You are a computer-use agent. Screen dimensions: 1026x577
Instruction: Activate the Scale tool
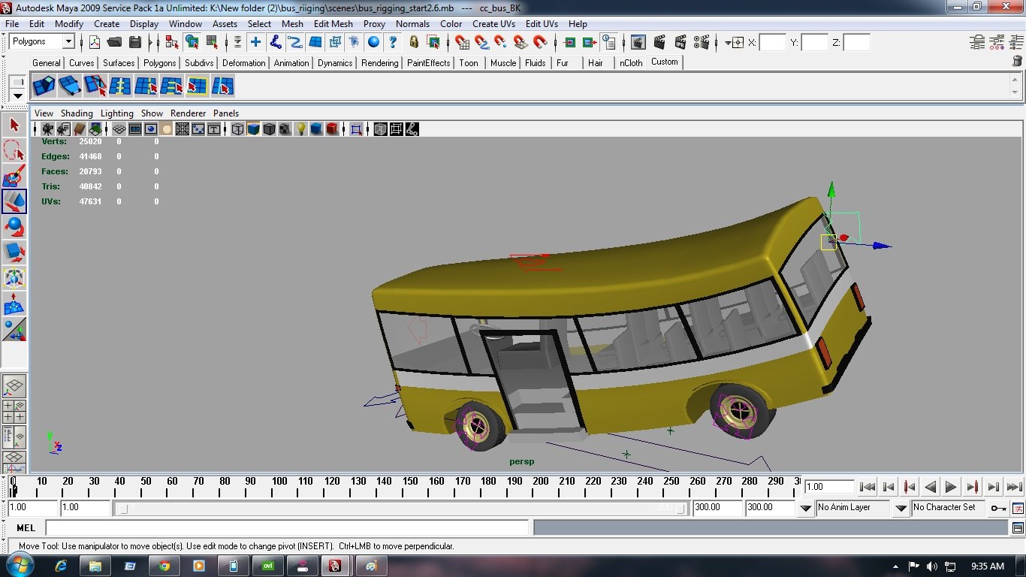(14, 252)
